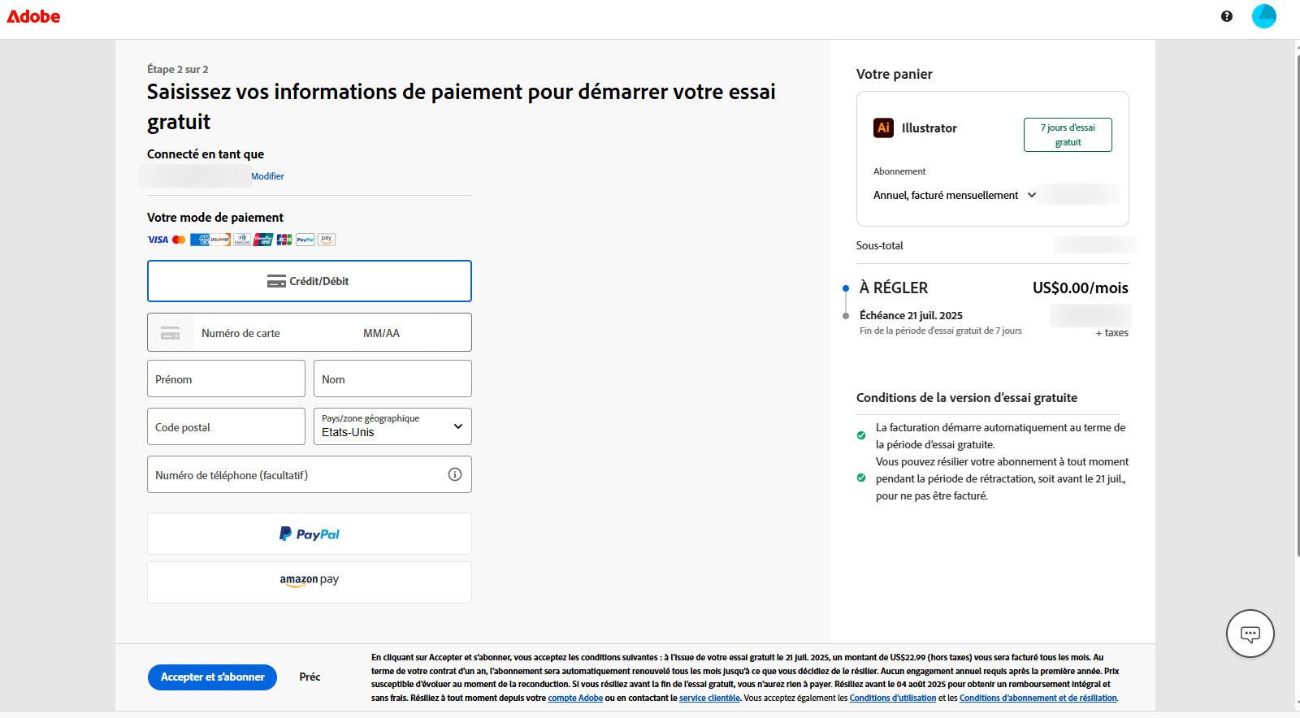Click the second green checkmark about cancellation

(861, 478)
